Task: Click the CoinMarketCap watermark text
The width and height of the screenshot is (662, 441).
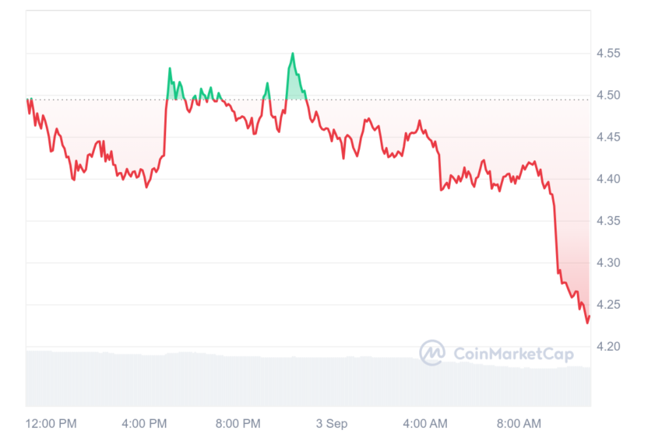Action: click(x=514, y=354)
